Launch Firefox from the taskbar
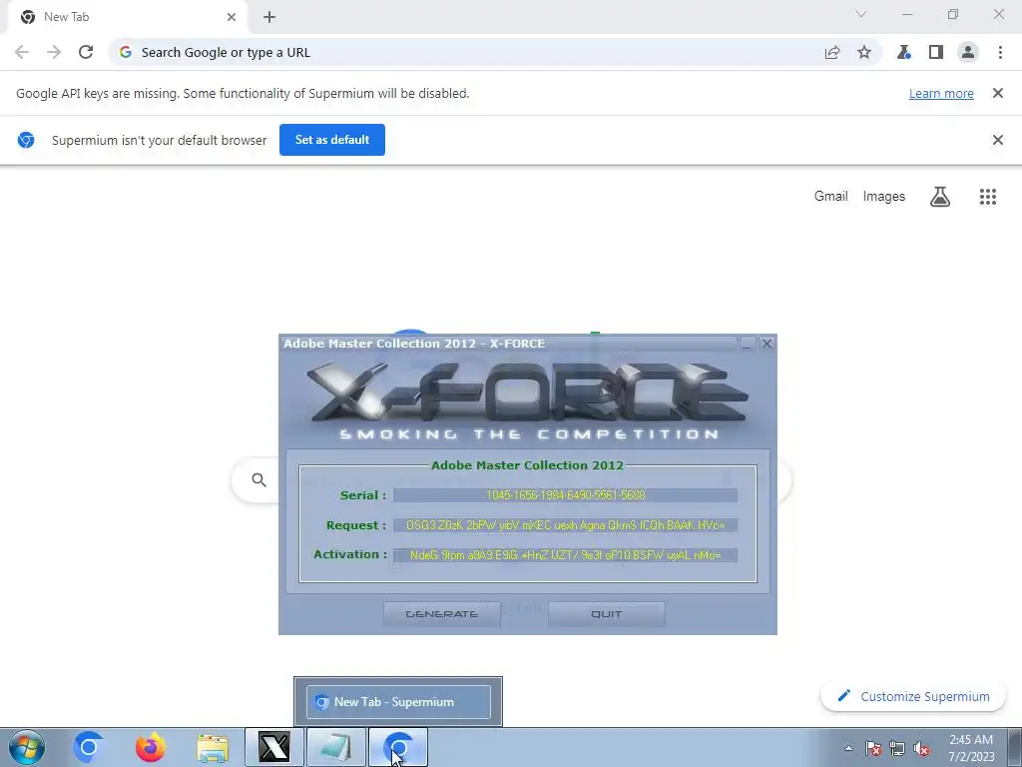1022x767 pixels. tap(150, 747)
